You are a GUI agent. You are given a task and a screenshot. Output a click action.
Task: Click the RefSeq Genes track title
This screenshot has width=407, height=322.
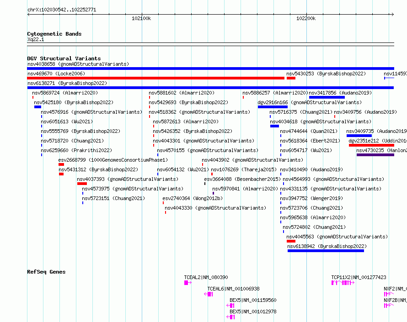(46, 272)
